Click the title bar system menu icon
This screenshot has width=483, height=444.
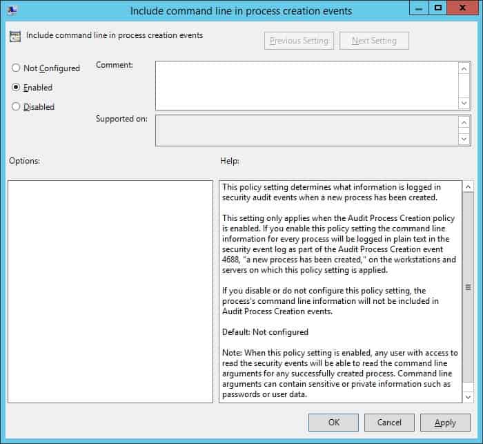(12, 10)
